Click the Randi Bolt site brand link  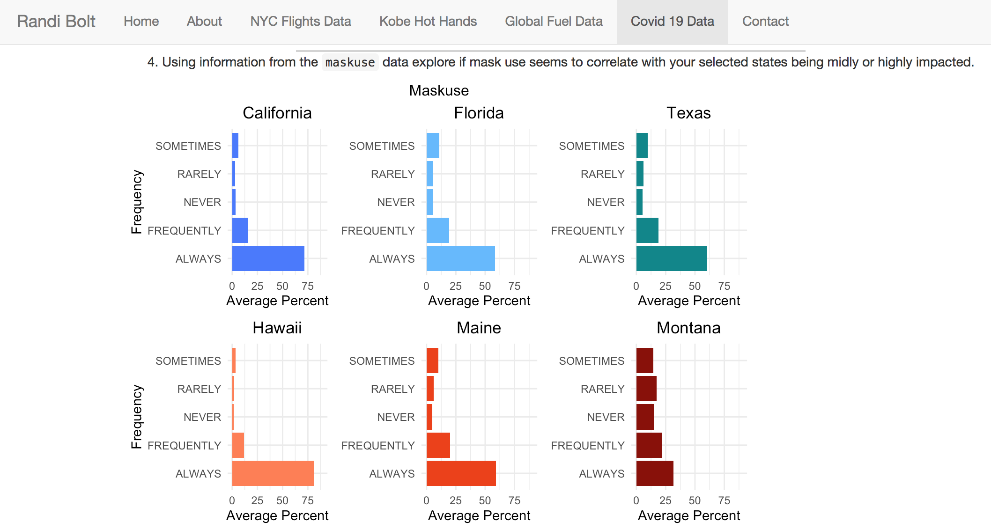coord(56,22)
